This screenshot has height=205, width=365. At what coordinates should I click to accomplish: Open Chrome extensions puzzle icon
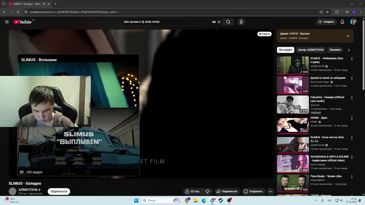[x=337, y=12]
